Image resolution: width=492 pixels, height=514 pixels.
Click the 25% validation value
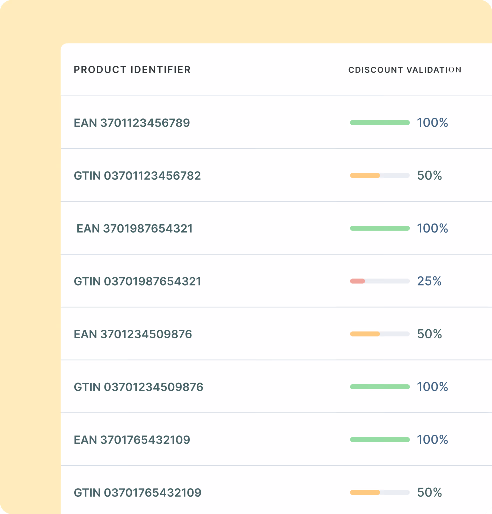tap(429, 281)
